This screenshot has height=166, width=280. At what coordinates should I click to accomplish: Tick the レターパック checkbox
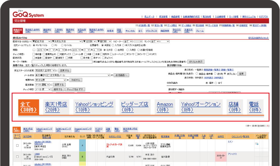point(111,54)
